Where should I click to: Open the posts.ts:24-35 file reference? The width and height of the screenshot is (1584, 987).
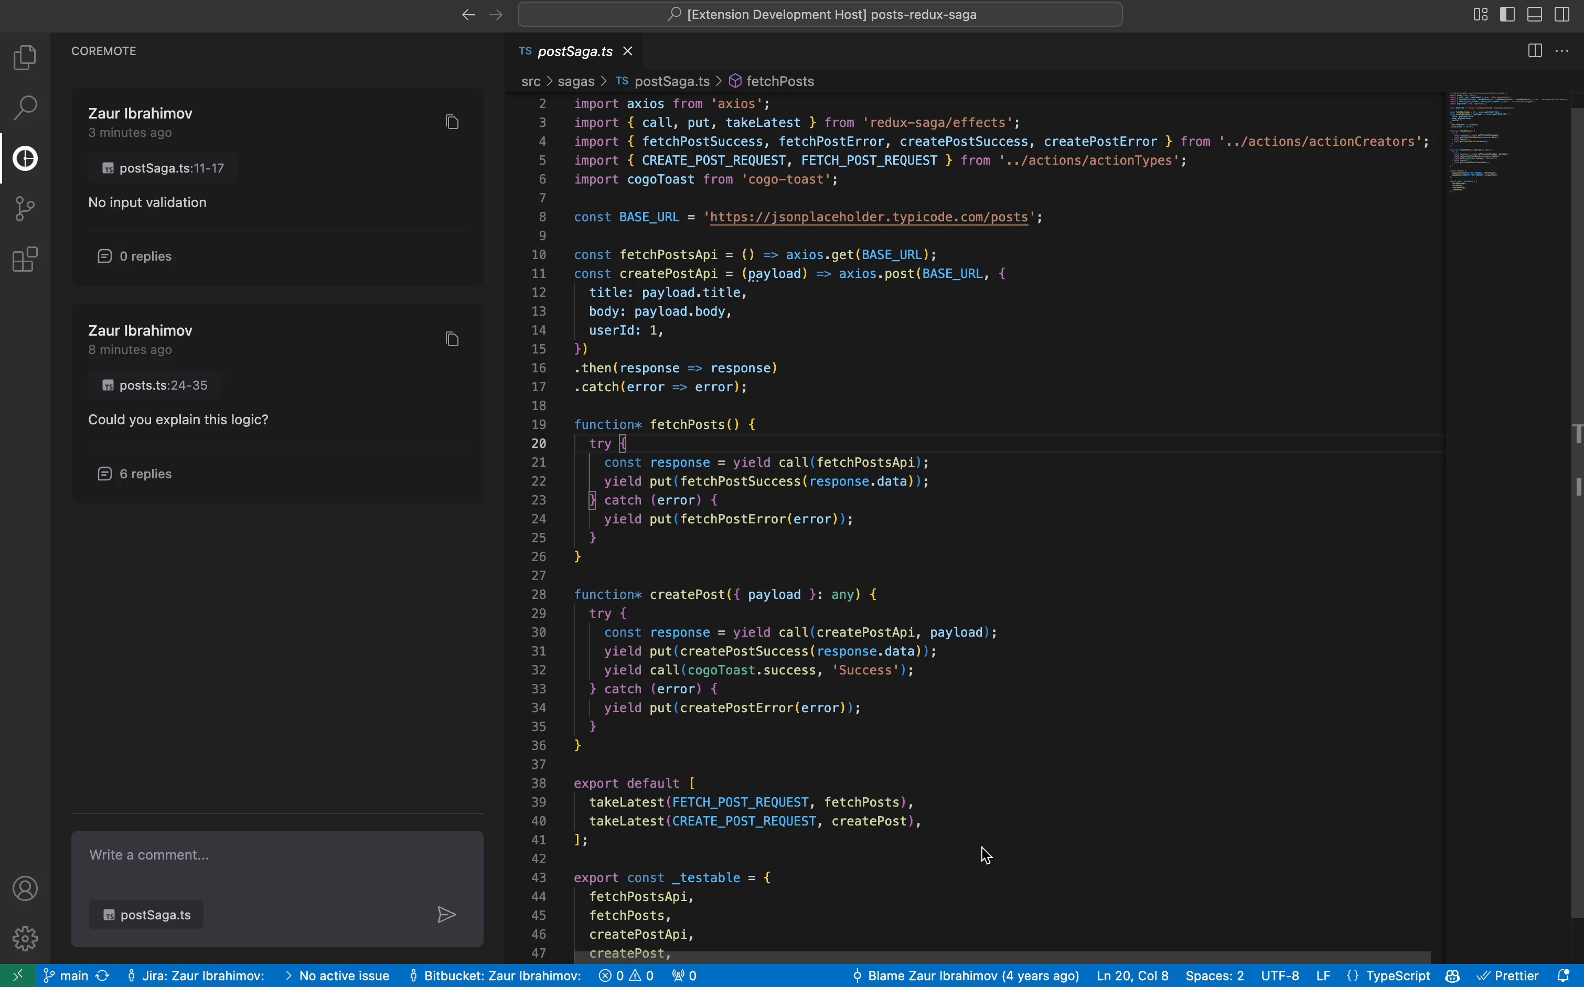click(x=155, y=385)
